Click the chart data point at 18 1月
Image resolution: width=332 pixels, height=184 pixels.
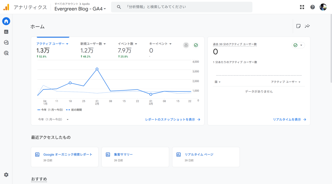click(x=70, y=83)
